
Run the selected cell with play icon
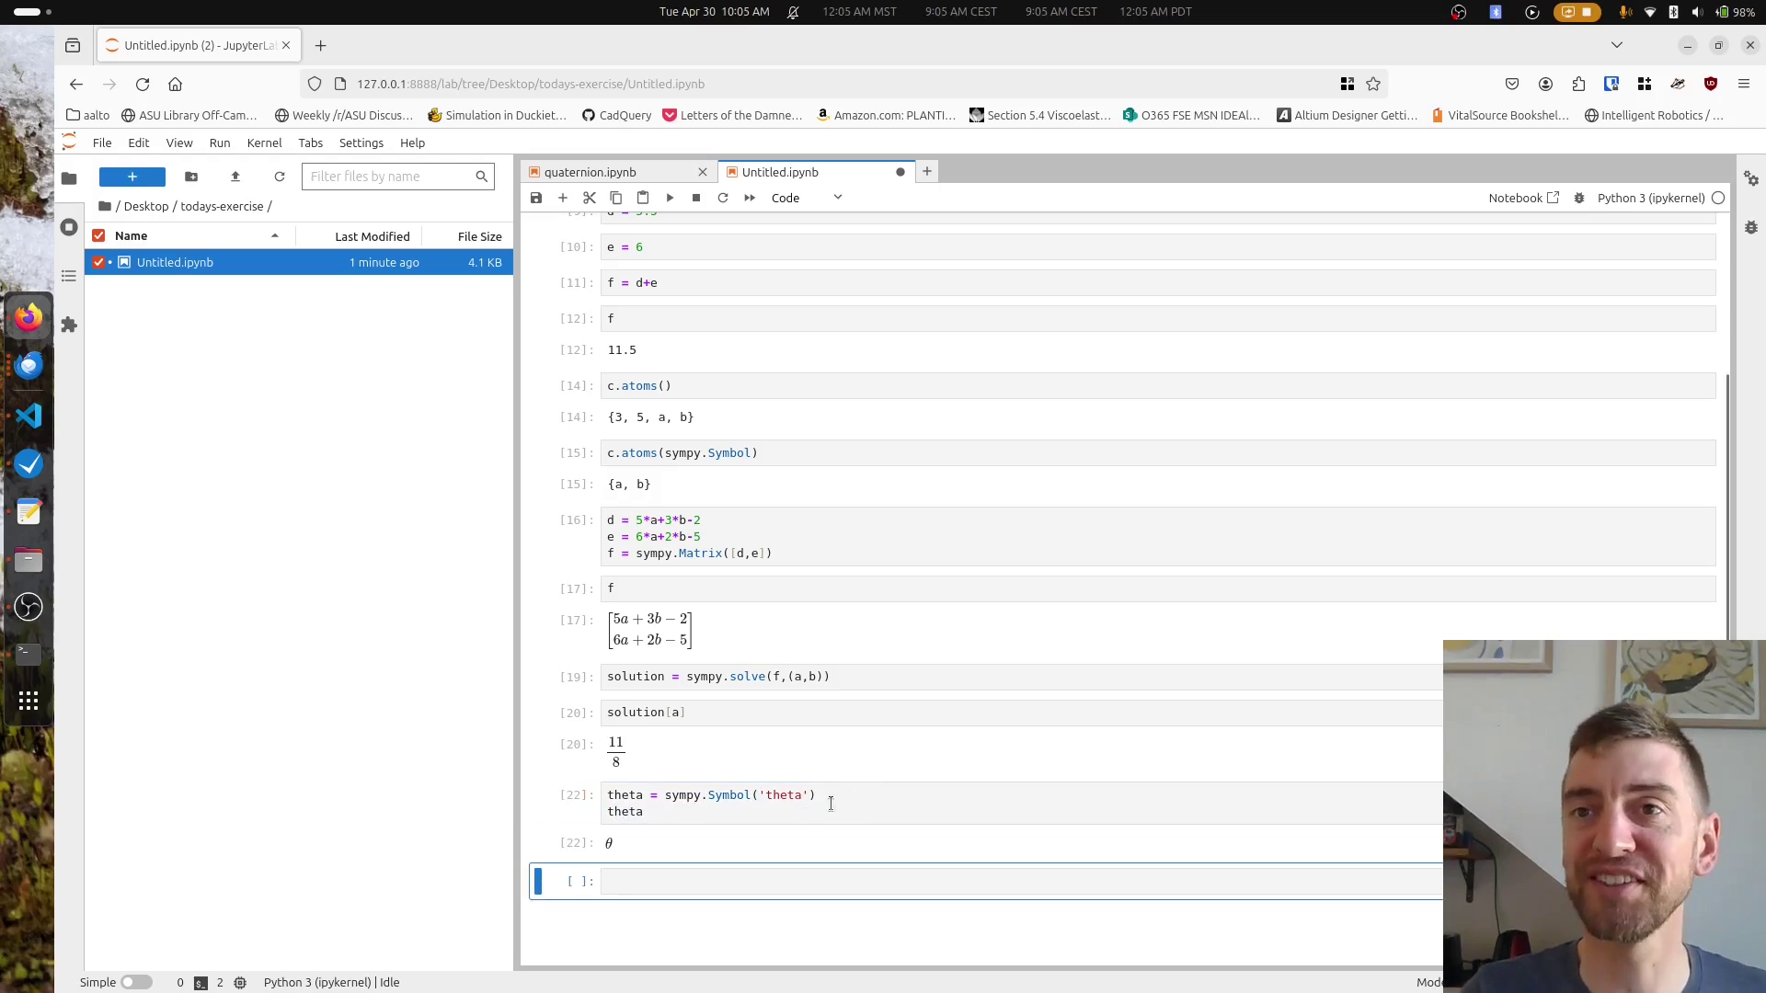tap(670, 198)
